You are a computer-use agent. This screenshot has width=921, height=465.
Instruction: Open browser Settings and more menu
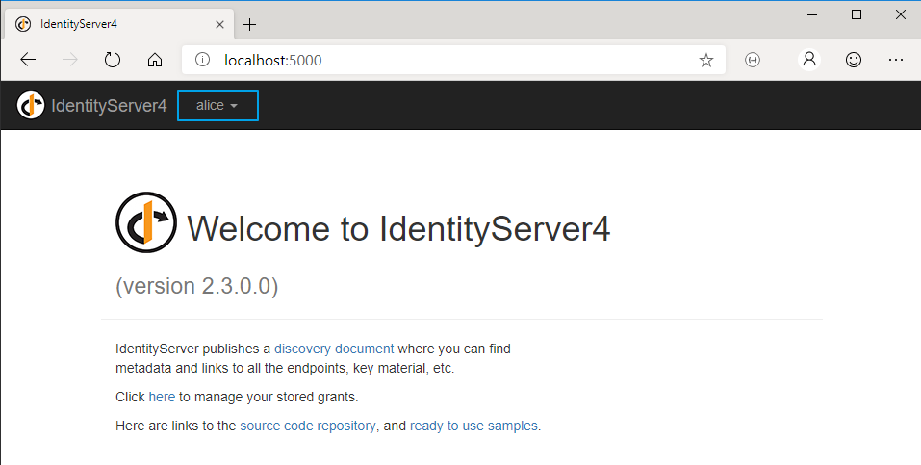click(x=896, y=60)
